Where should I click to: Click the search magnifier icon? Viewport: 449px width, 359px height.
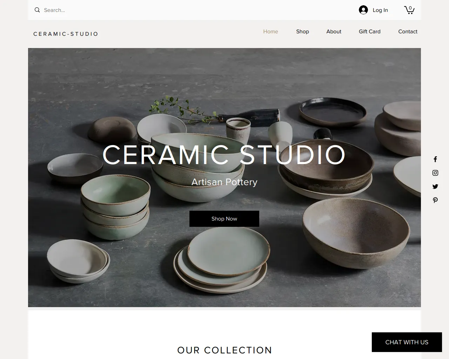coord(37,10)
